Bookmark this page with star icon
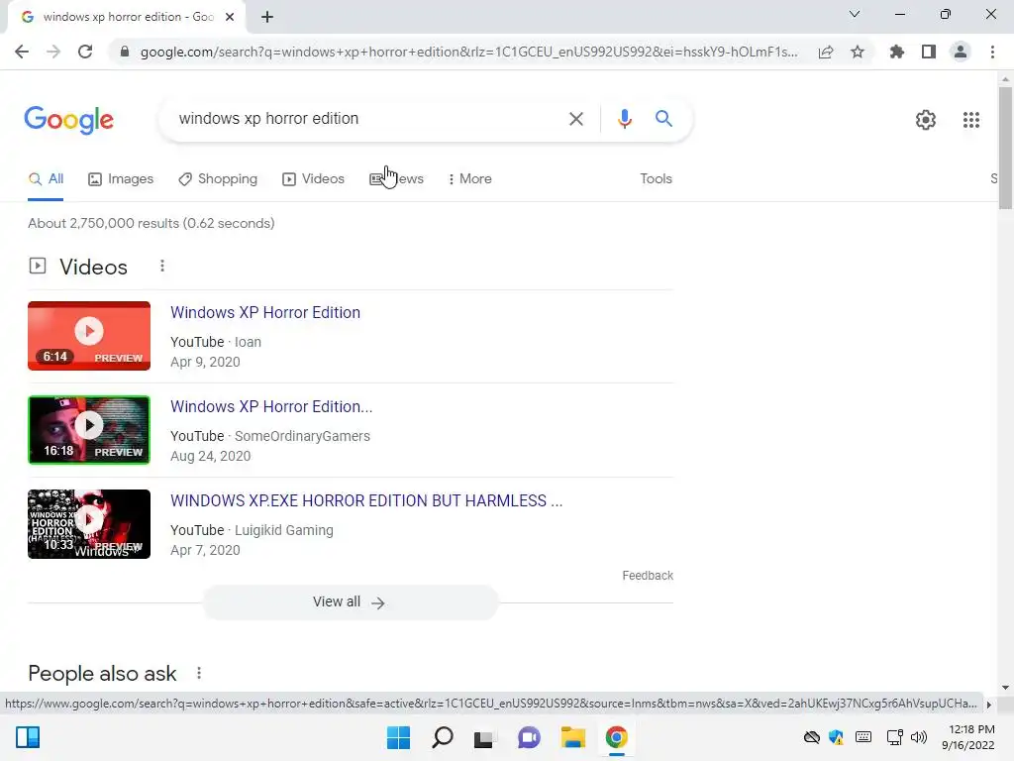Screen dimensions: 1014x761 858,52
